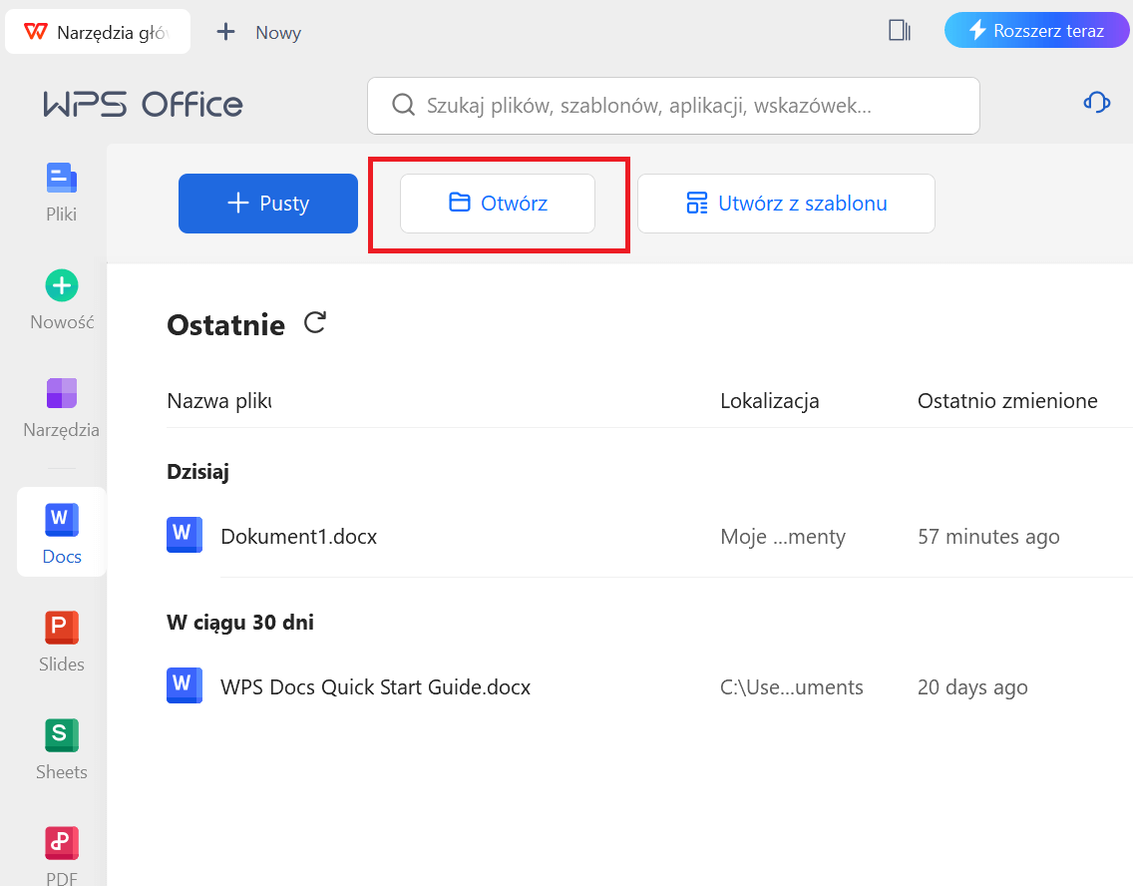Viewport: 1133px width, 886px height.
Task: Click the plus icon beside Nowy
Action: [x=225, y=31]
